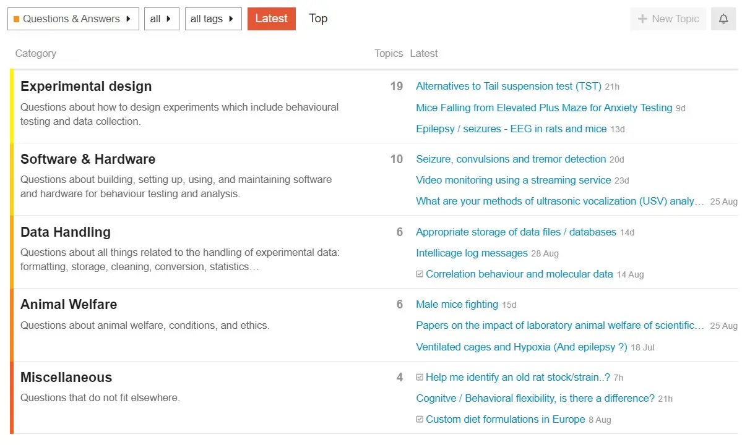742x445 pixels.
Task: Click the Topics column header
Action: pyautogui.click(x=388, y=54)
